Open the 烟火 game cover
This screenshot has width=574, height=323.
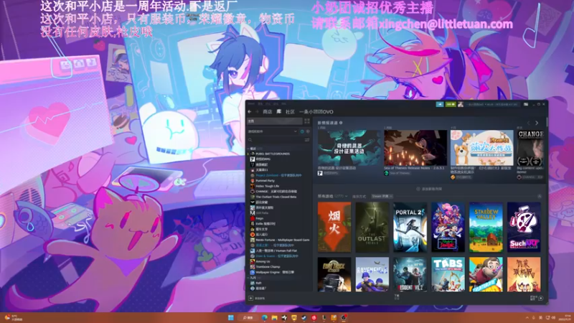334,227
